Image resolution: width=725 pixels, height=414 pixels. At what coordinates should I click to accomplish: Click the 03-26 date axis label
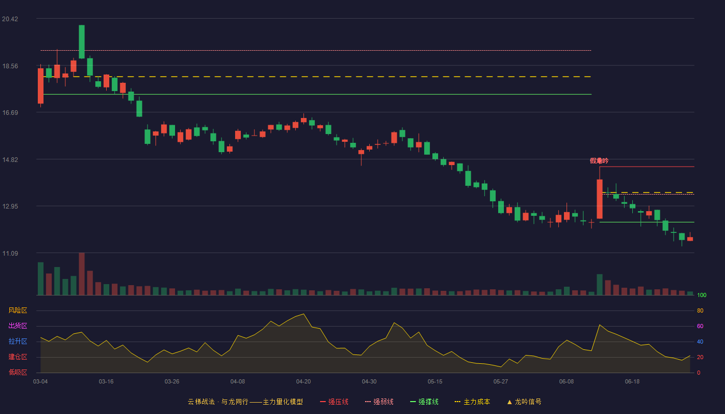[172, 381]
